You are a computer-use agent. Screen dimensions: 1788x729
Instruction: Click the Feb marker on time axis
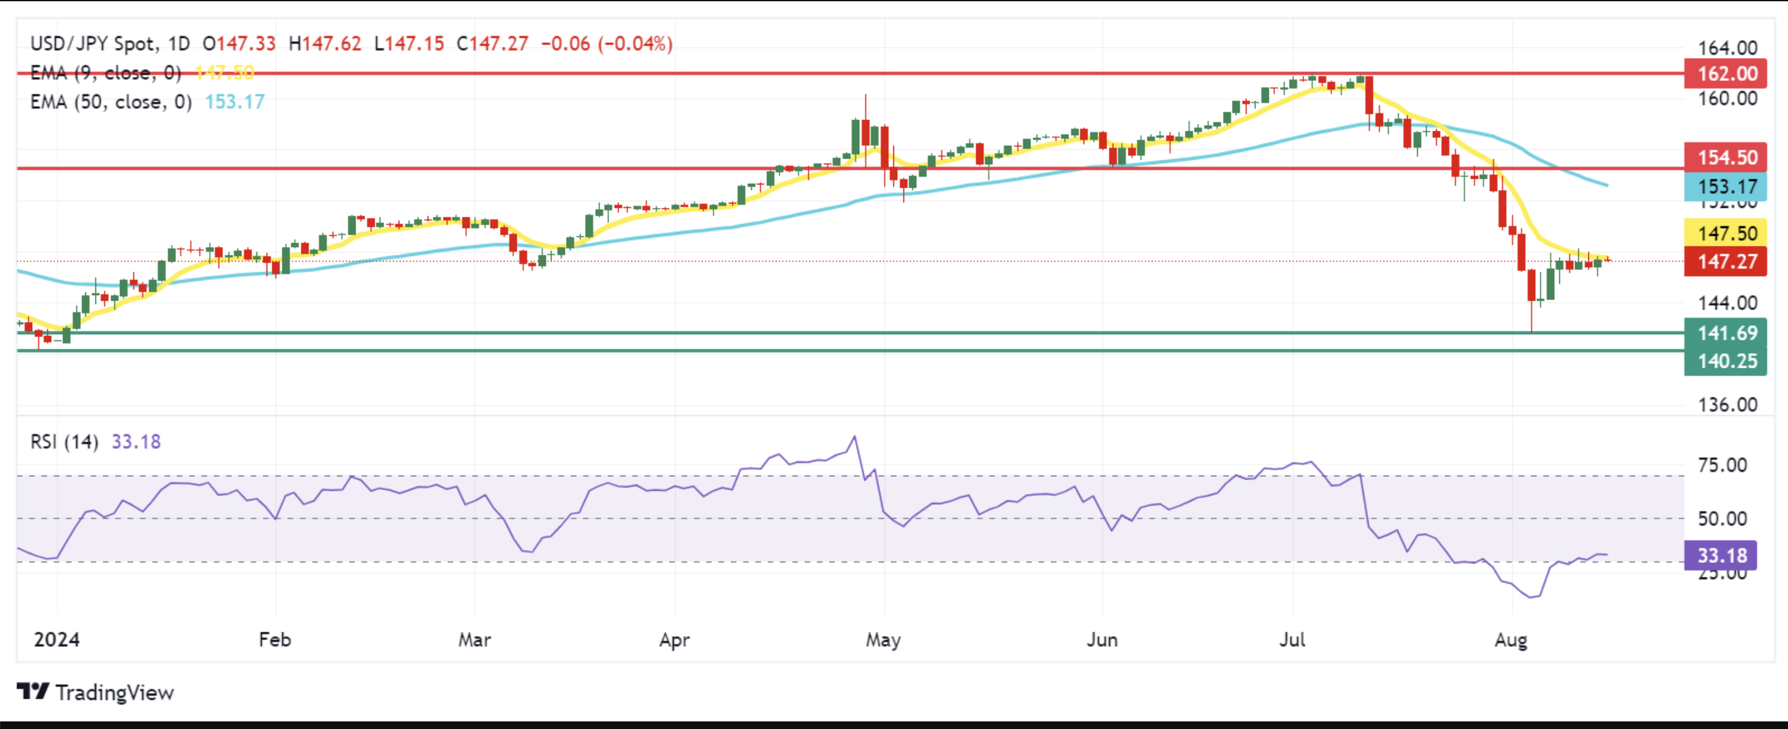point(275,639)
